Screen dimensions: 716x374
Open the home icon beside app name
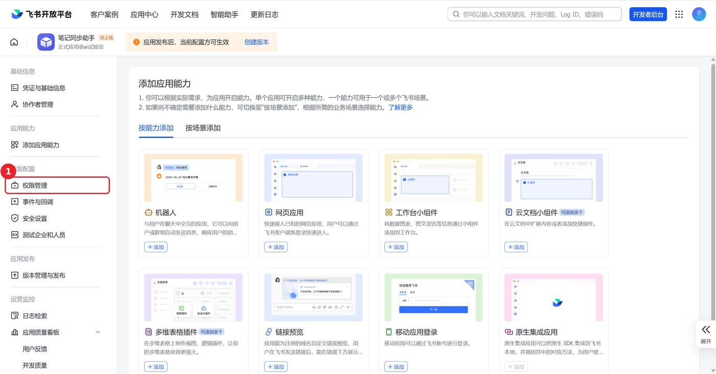(14, 42)
